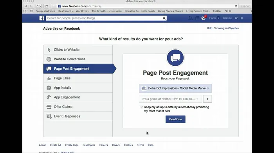
Task: Select Website Conversions objective
Action: click(x=78, y=59)
